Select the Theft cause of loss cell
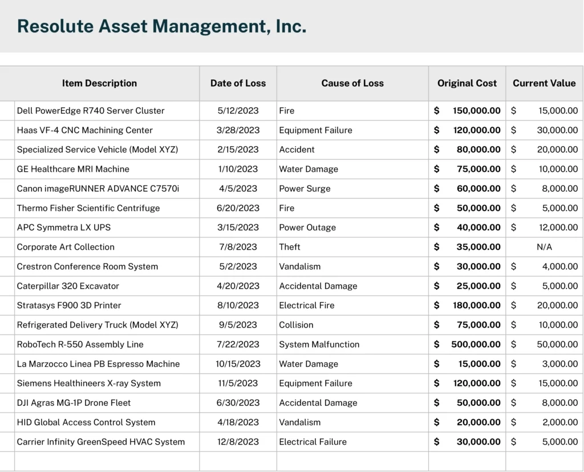This screenshot has height=472, width=584. [x=290, y=247]
